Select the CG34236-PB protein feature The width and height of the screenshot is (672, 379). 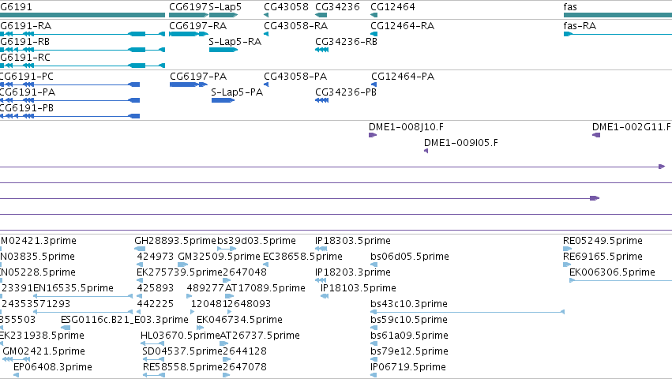click(322, 100)
